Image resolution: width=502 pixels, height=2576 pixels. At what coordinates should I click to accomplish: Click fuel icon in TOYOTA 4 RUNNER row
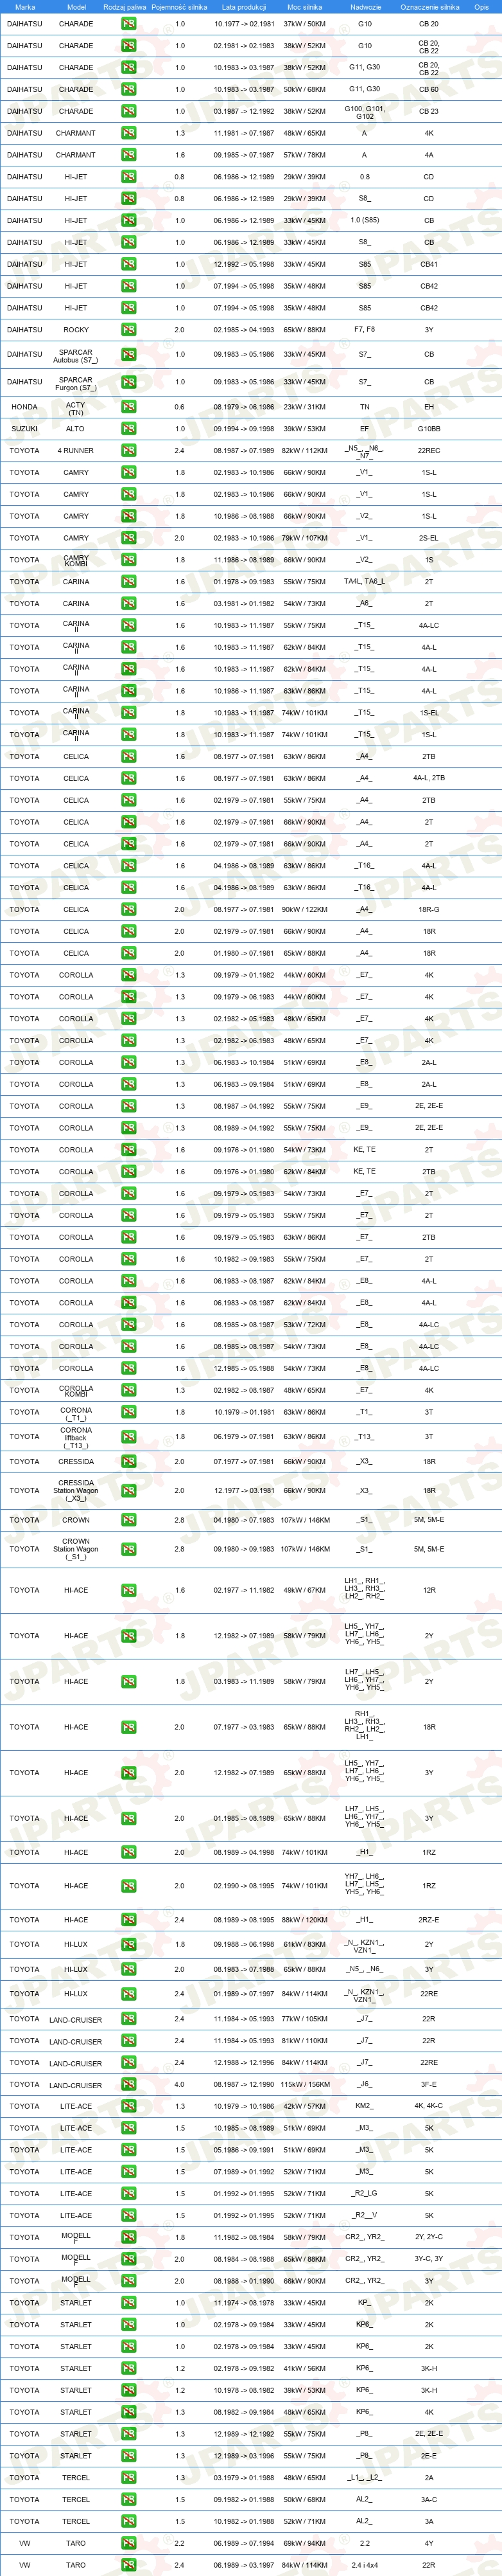[129, 451]
